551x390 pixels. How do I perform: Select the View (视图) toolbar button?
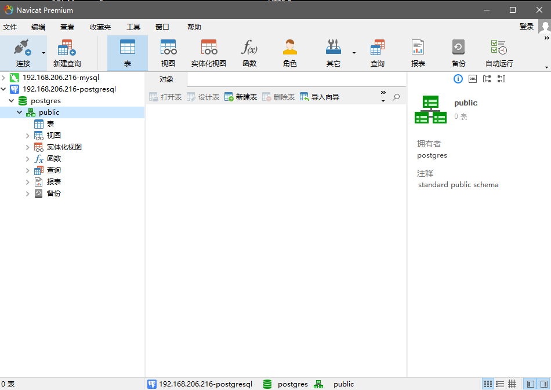click(x=168, y=53)
